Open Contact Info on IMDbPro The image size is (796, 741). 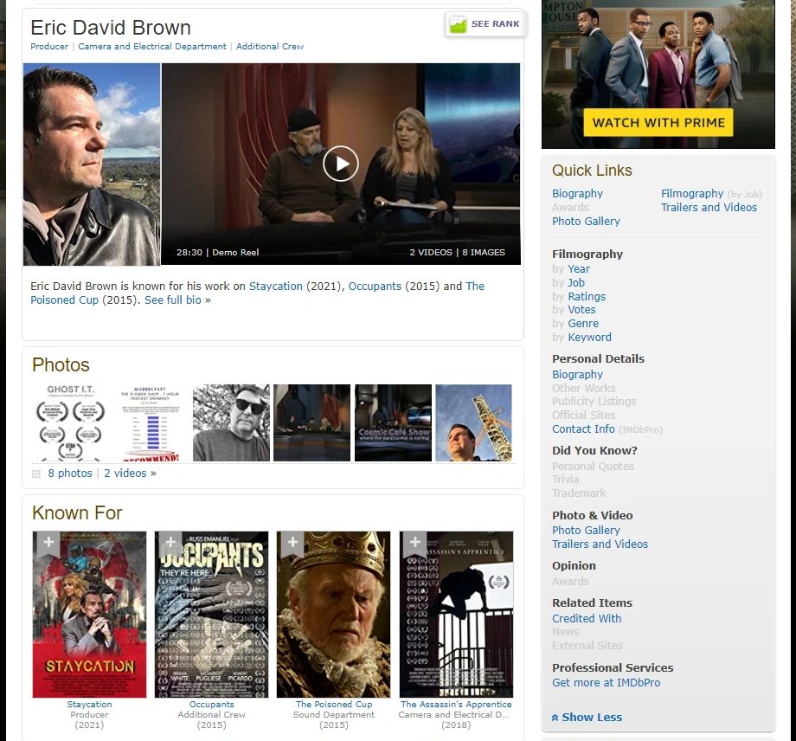pos(583,429)
